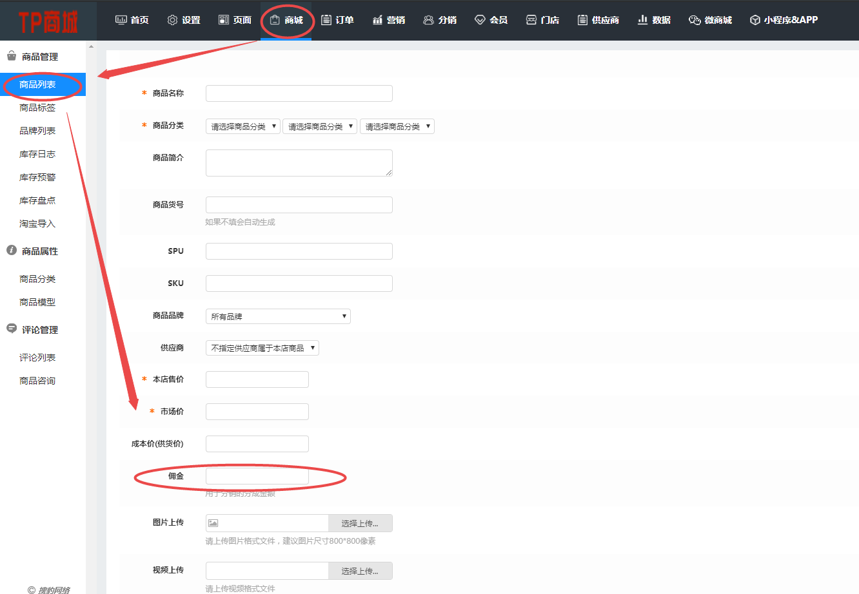Open the 供应商 suppliers icon
Screen dimensions: 859x594
tap(582, 20)
